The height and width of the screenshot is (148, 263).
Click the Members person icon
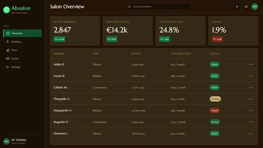(8, 42)
